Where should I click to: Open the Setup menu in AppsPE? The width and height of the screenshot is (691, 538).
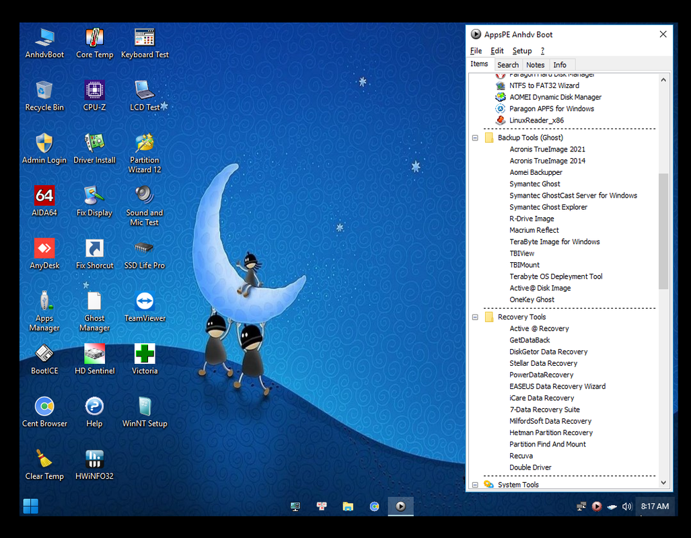click(x=522, y=51)
